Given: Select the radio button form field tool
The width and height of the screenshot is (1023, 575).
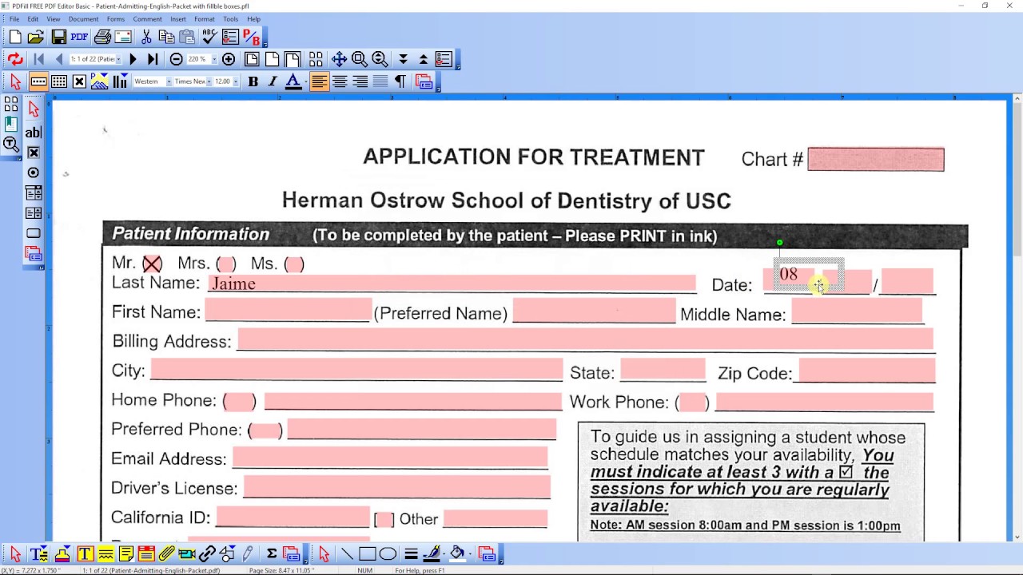Looking at the screenshot, I should pos(34,172).
